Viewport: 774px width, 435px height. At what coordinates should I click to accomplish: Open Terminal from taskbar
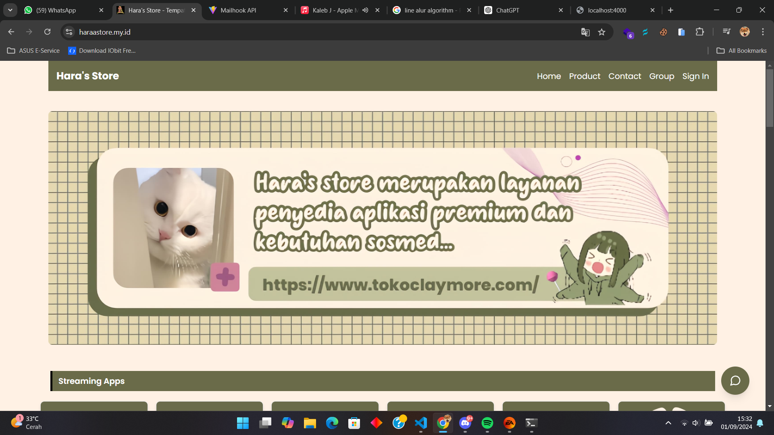point(532,423)
